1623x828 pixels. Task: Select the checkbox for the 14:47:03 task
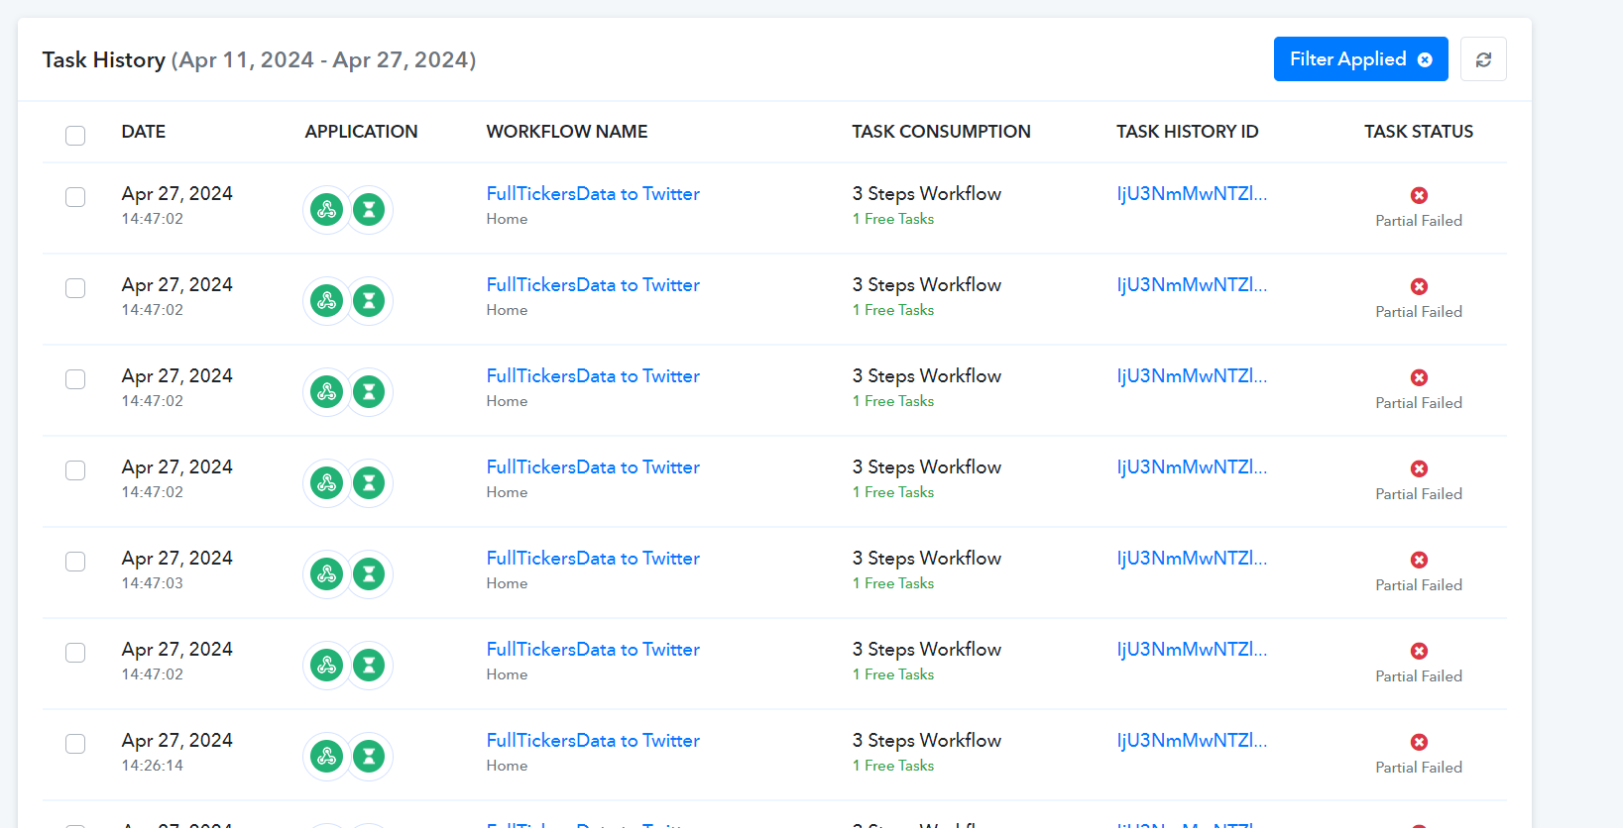click(75, 561)
